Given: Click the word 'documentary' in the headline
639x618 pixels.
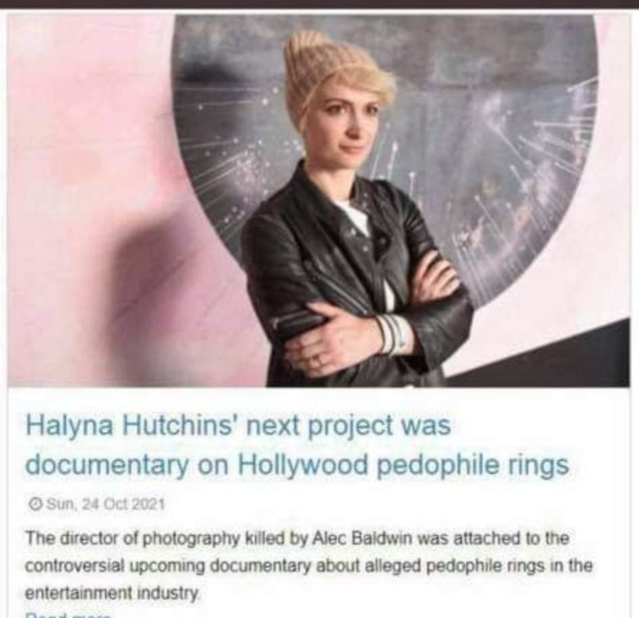Looking at the screenshot, I should click(x=108, y=465).
